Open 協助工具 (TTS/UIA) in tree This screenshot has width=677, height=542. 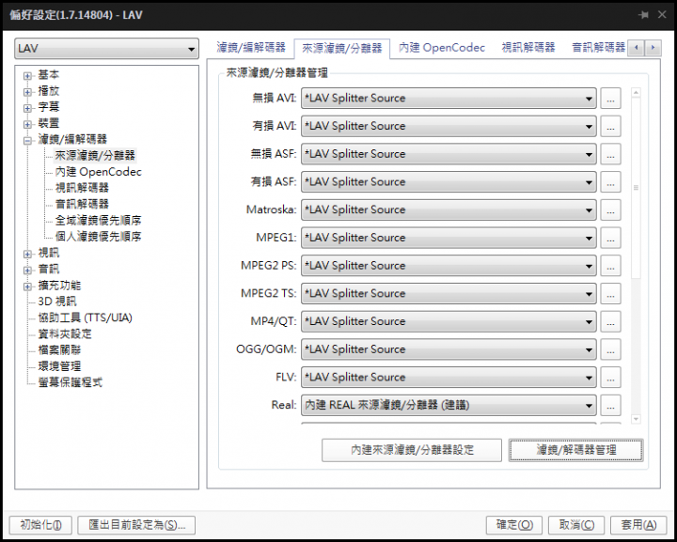85,317
